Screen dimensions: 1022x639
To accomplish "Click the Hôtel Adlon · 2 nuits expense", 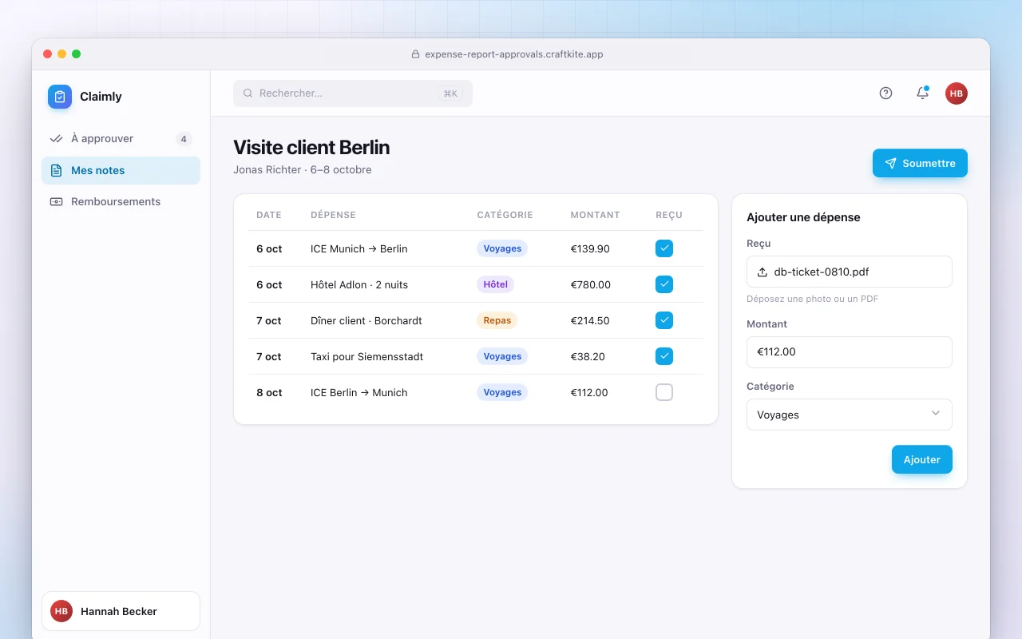I will (x=359, y=284).
